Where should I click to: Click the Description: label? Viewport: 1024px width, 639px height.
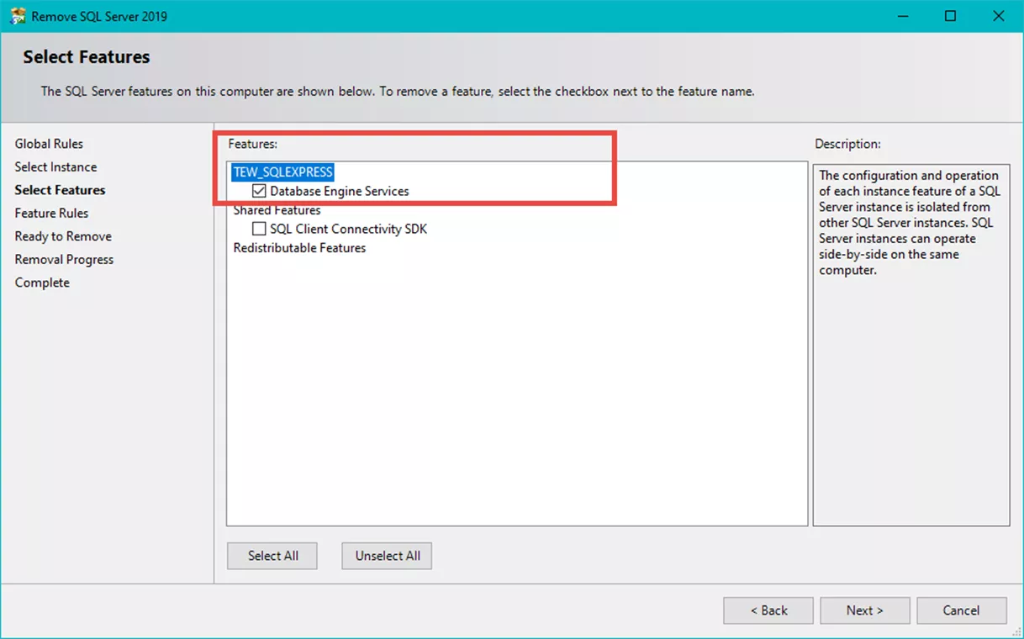click(848, 144)
